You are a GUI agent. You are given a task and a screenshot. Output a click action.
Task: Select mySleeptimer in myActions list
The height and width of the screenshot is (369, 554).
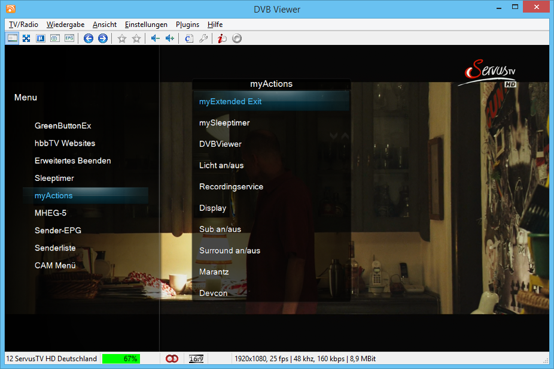pos(224,123)
